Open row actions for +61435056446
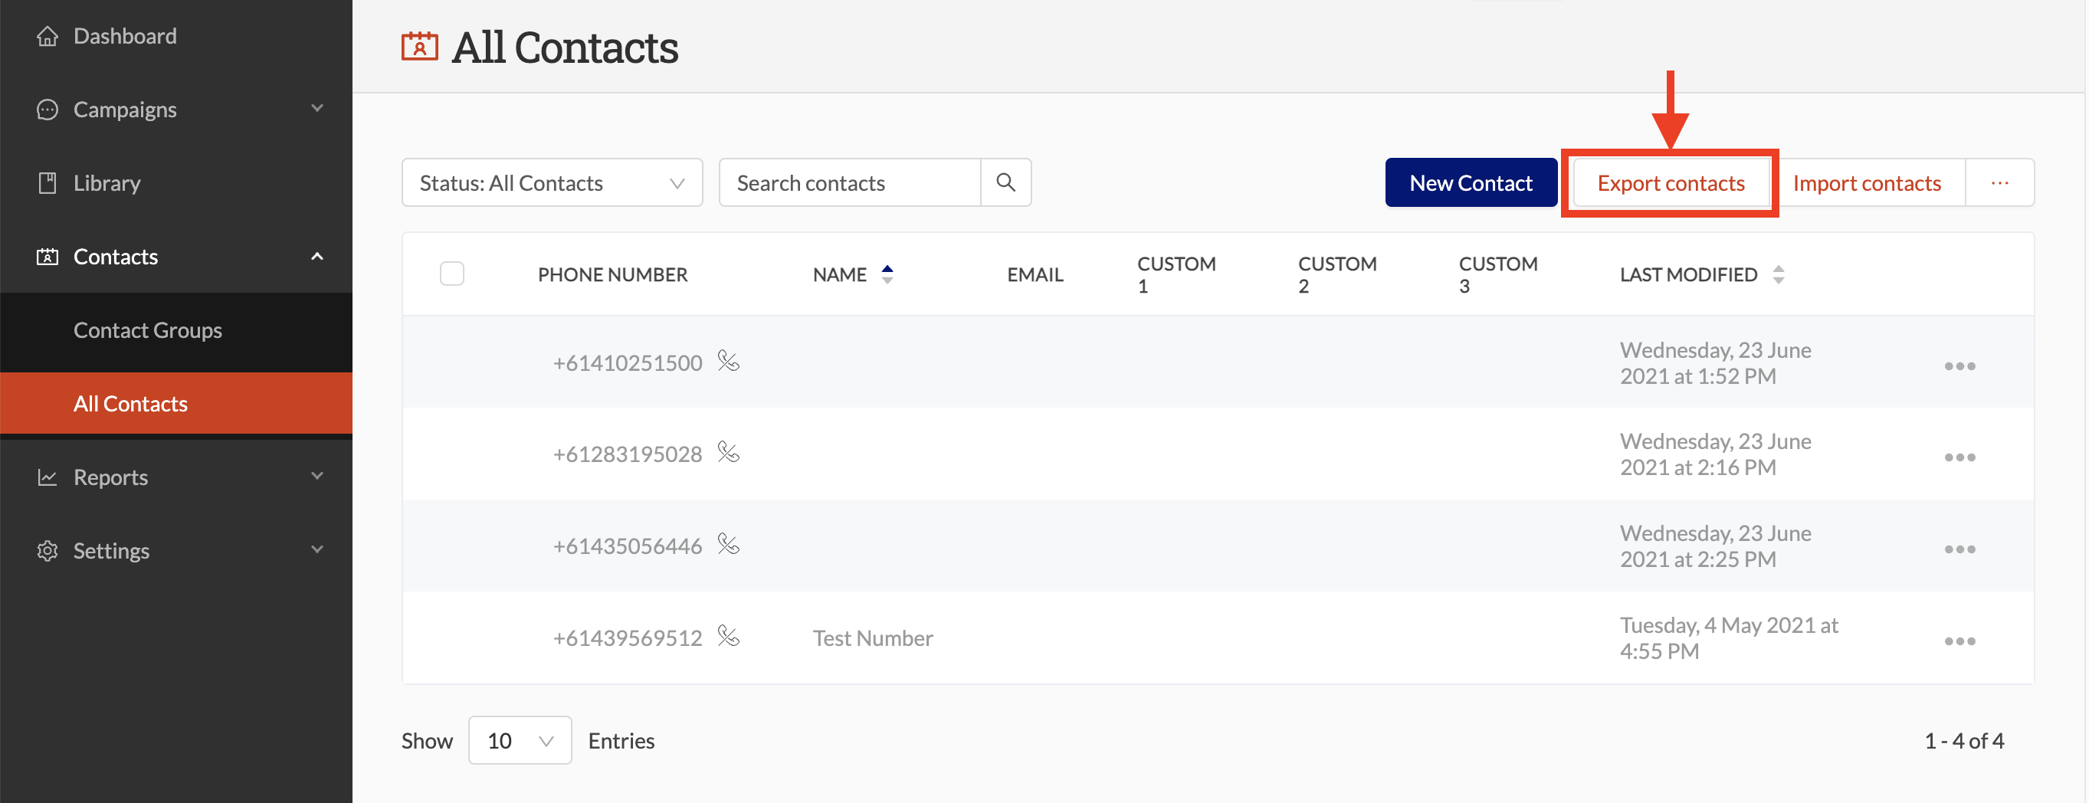The width and height of the screenshot is (2089, 803). [x=1959, y=549]
